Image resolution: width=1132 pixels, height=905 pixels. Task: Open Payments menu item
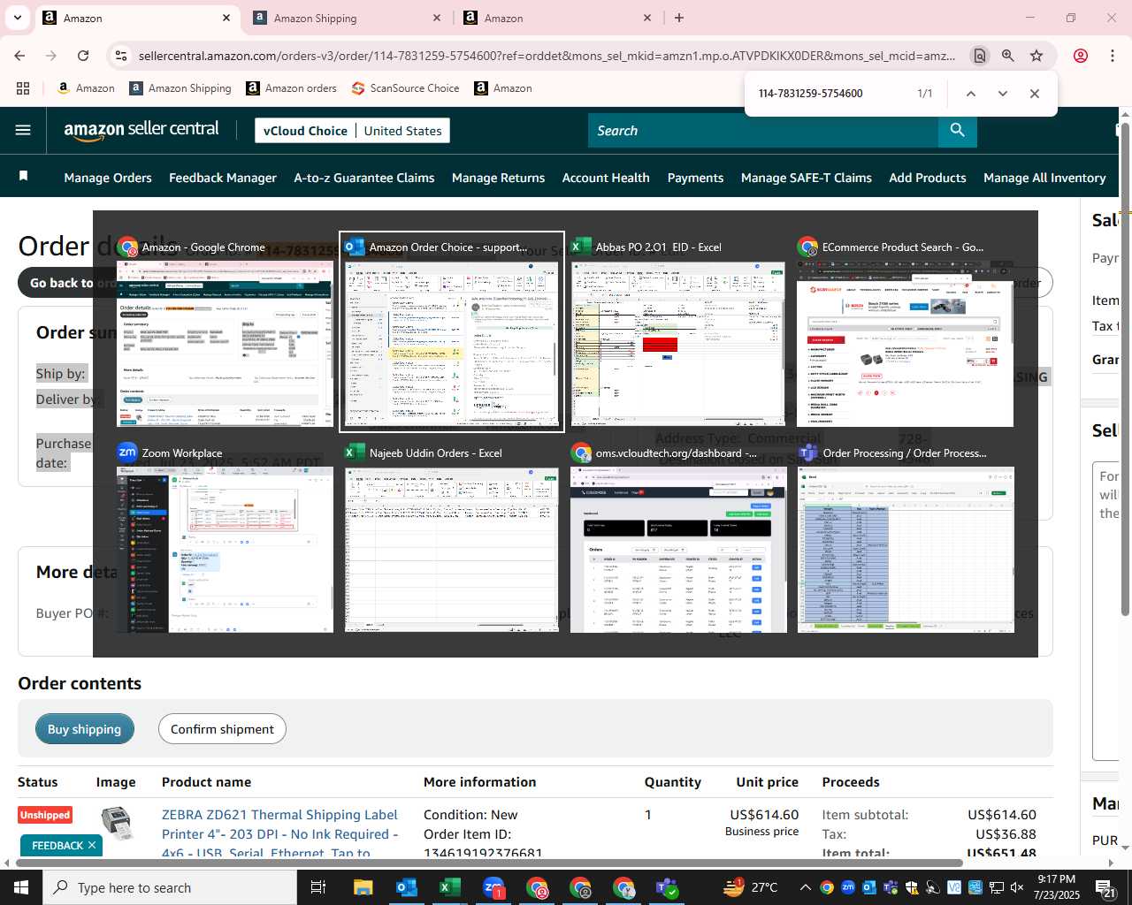(x=695, y=178)
